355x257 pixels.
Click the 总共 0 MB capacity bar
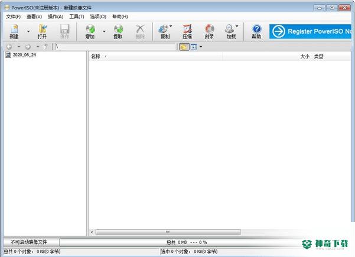[x=187, y=242]
